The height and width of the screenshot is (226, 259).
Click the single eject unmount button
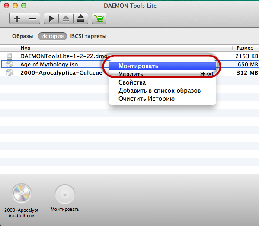click(x=66, y=19)
